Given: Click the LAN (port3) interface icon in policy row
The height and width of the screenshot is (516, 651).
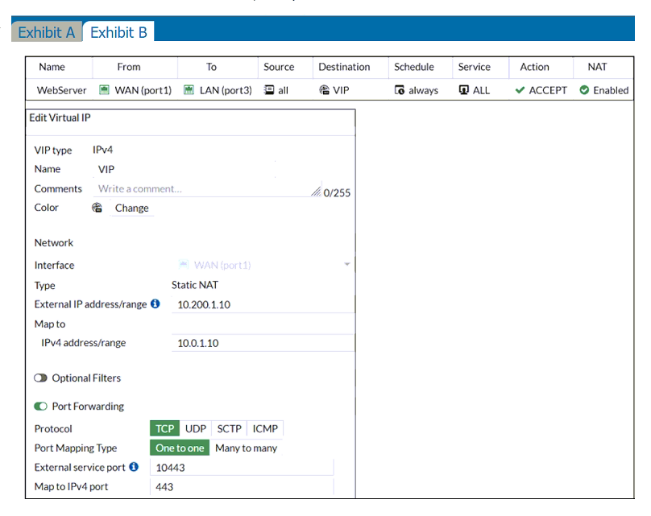Looking at the screenshot, I should 189,90.
